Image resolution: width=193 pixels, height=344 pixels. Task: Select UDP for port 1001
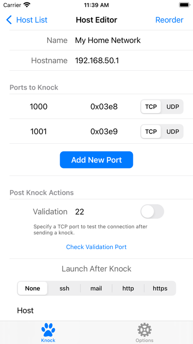(x=173, y=131)
